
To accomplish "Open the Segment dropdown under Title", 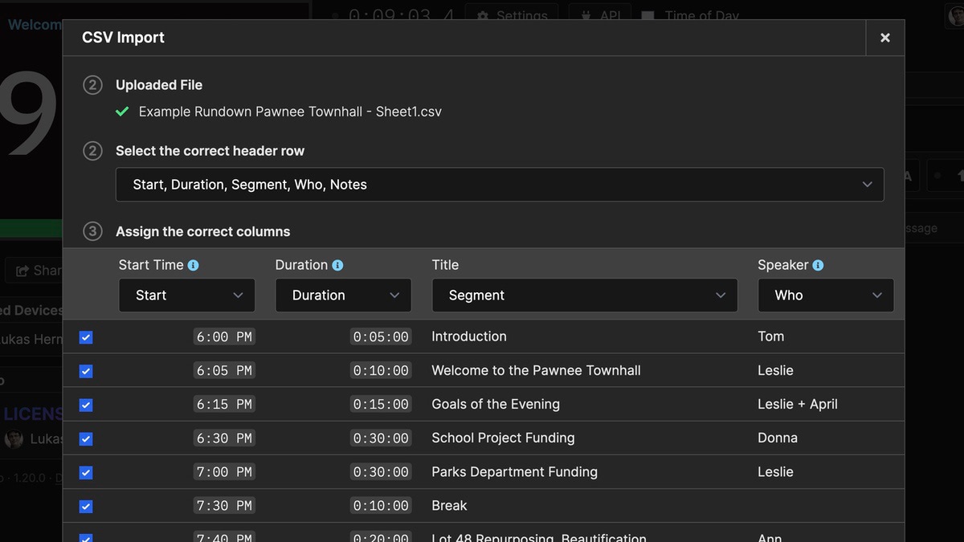I will [584, 295].
